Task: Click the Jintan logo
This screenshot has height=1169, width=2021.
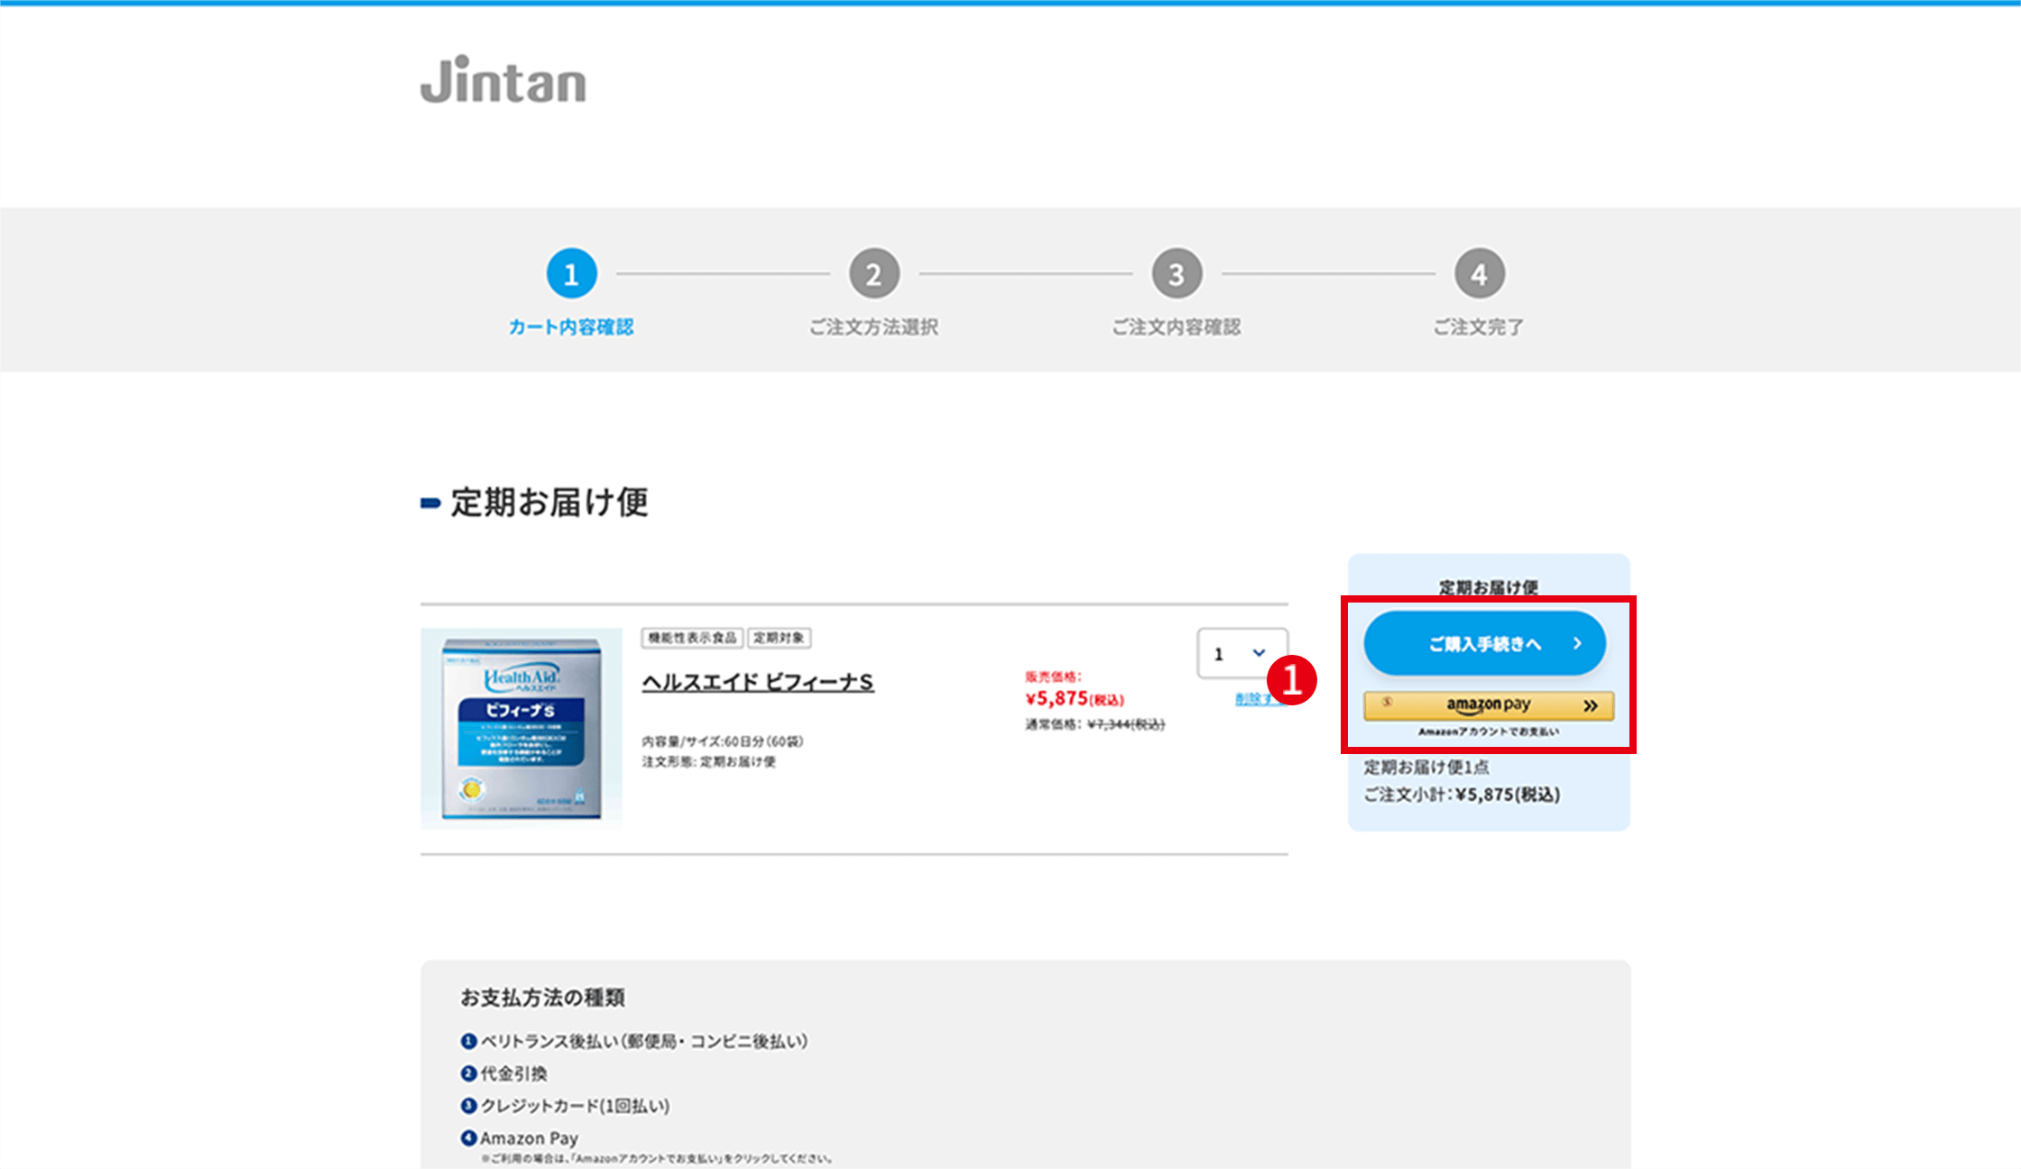Action: point(503,79)
